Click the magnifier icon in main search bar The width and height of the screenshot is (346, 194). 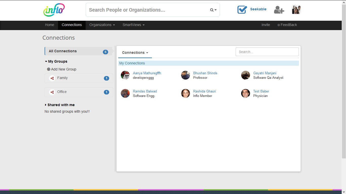click(212, 10)
